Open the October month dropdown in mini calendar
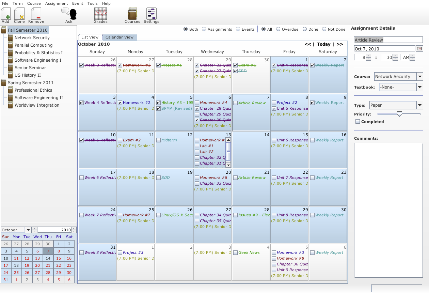The width and height of the screenshot is (429, 293). [28, 230]
